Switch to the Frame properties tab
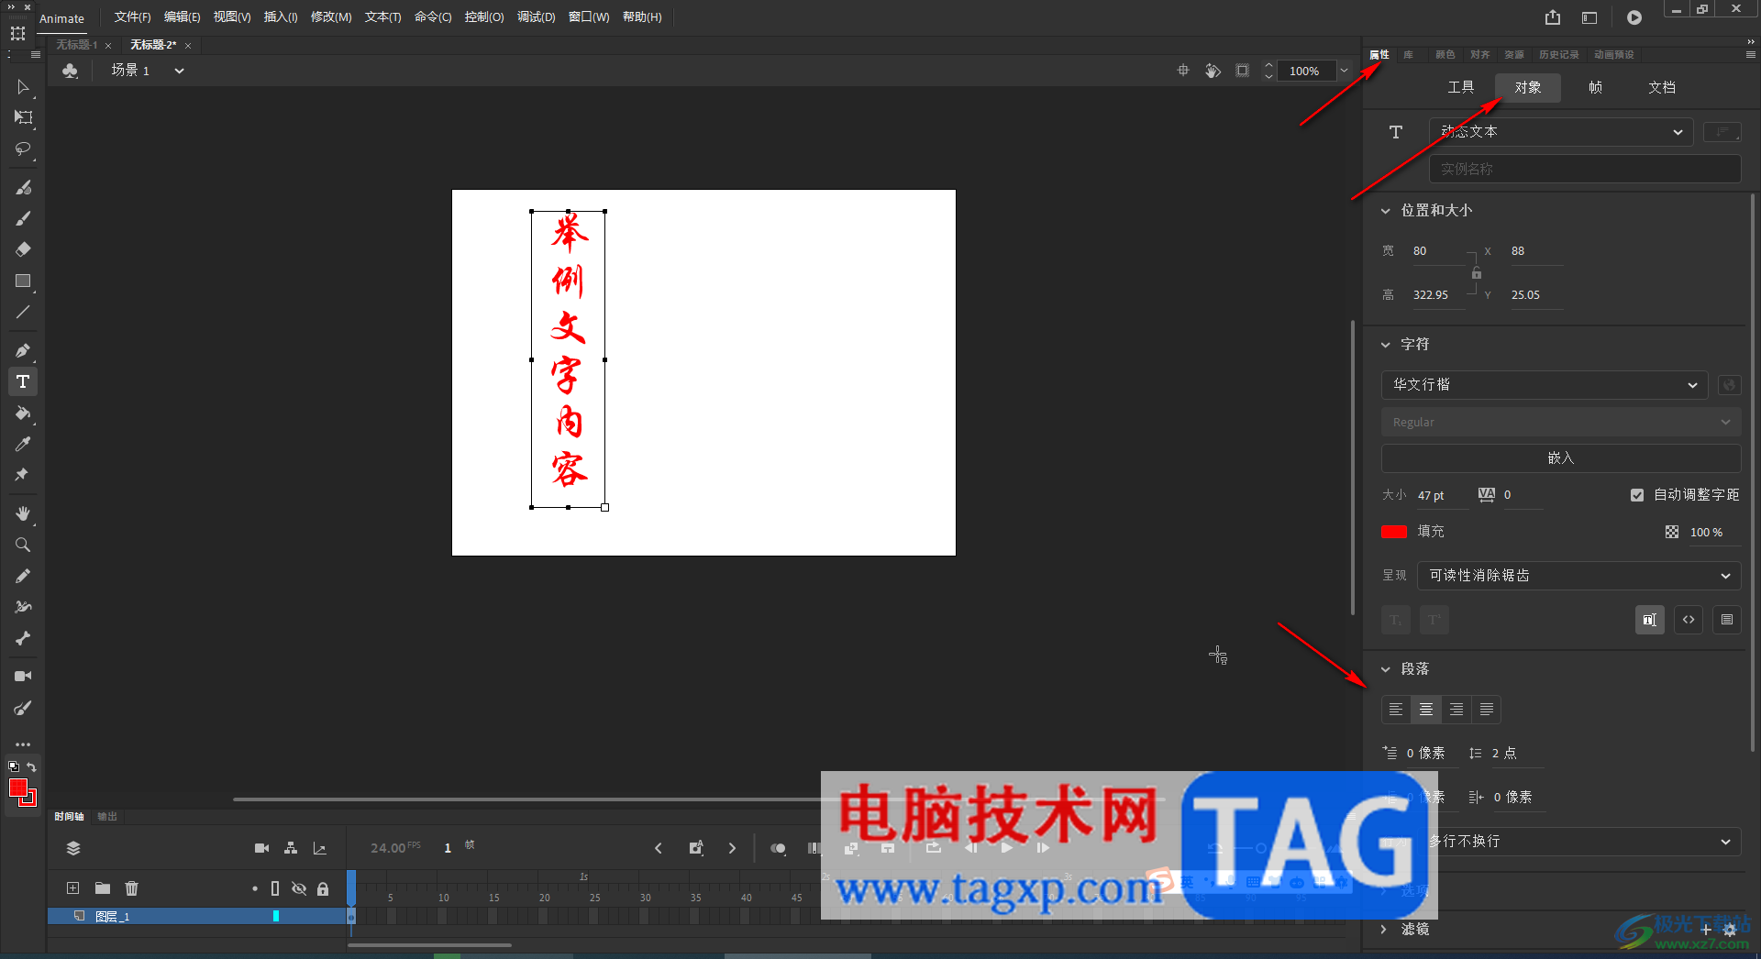Viewport: 1761px width, 959px height. 1595,87
